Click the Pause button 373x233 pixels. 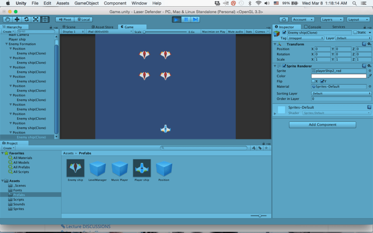coord(186,20)
